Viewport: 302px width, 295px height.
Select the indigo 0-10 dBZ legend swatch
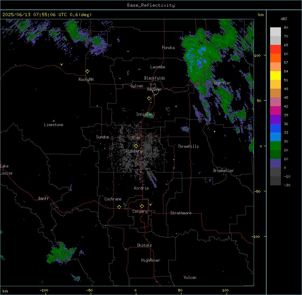tap(275, 163)
